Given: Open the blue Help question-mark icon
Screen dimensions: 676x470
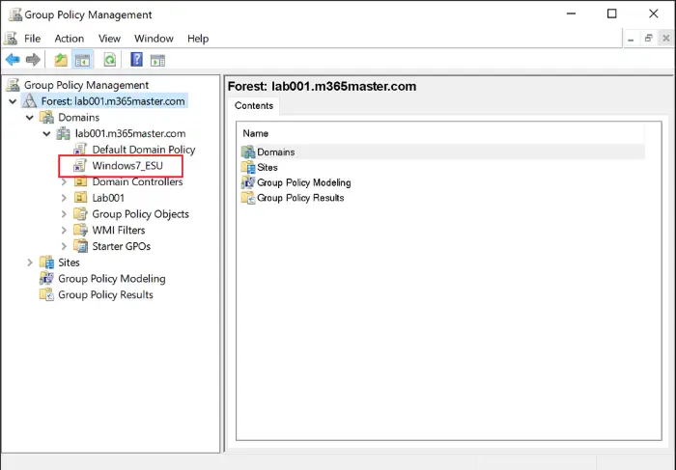Looking at the screenshot, I should pyautogui.click(x=137, y=60).
